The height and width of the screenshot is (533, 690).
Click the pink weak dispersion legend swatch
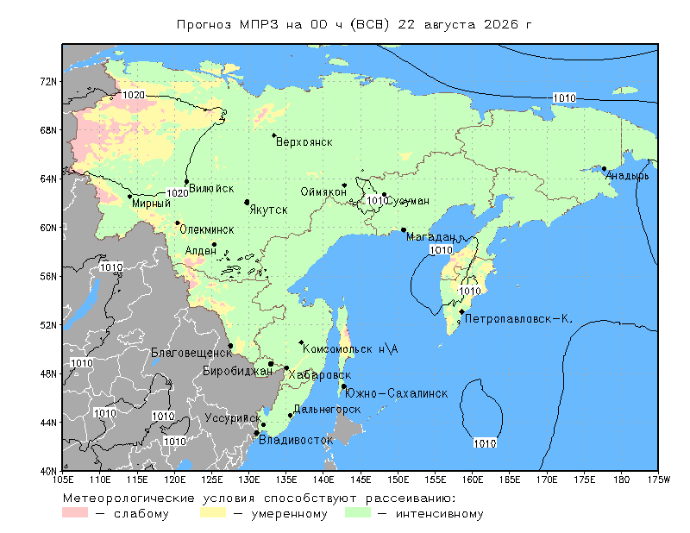(x=75, y=512)
